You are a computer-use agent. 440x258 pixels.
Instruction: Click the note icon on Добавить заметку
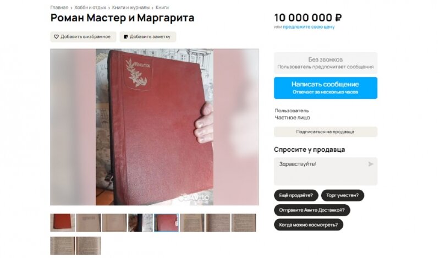[126, 37]
